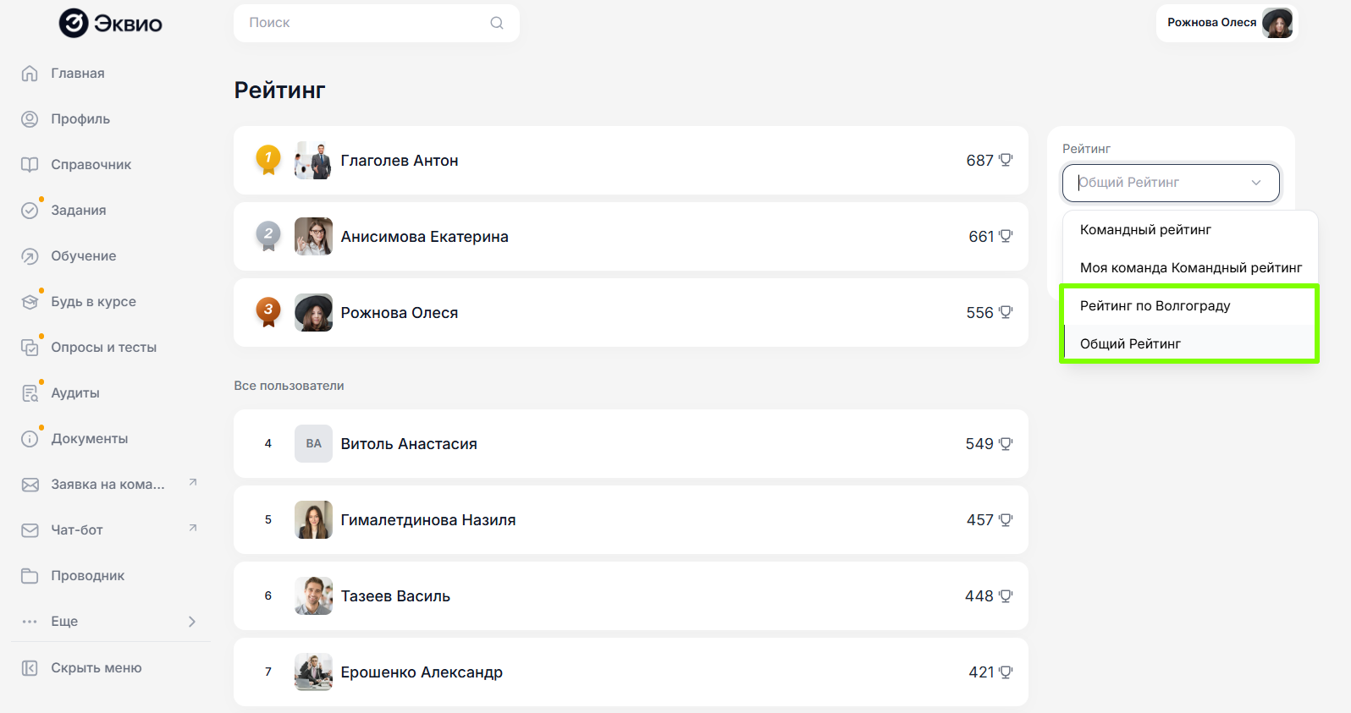Viewport: 1351px width, 713px height.
Task: Expand the Еще menu chevron
Action: coord(192,622)
